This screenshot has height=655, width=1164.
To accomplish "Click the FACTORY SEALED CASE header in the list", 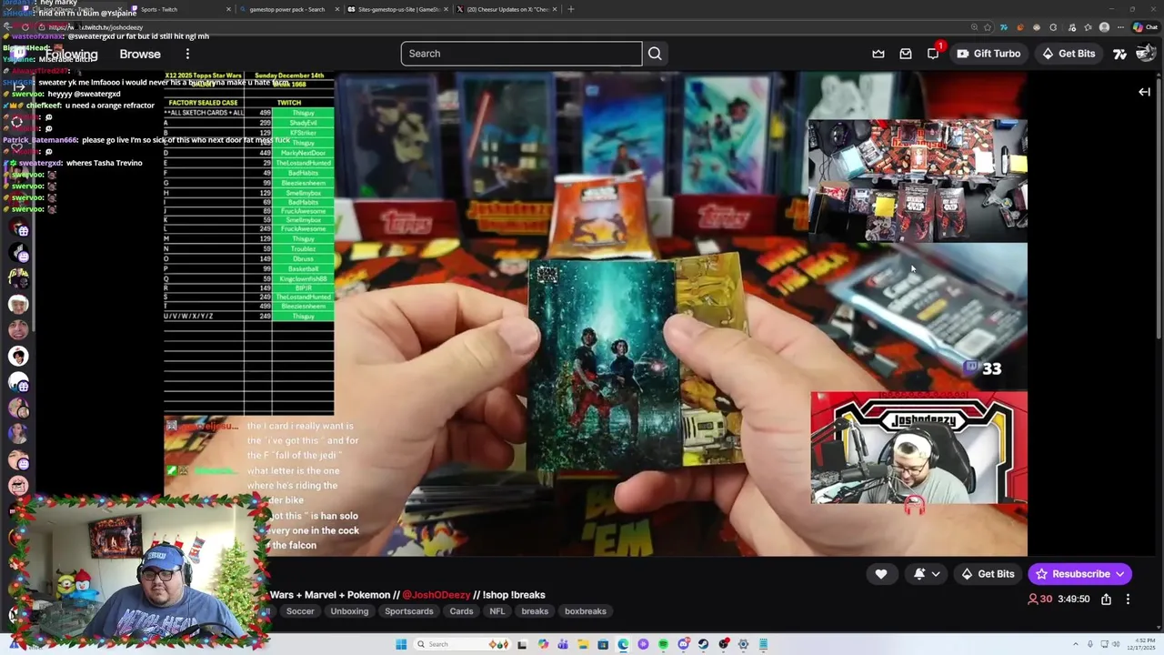I will (203, 103).
